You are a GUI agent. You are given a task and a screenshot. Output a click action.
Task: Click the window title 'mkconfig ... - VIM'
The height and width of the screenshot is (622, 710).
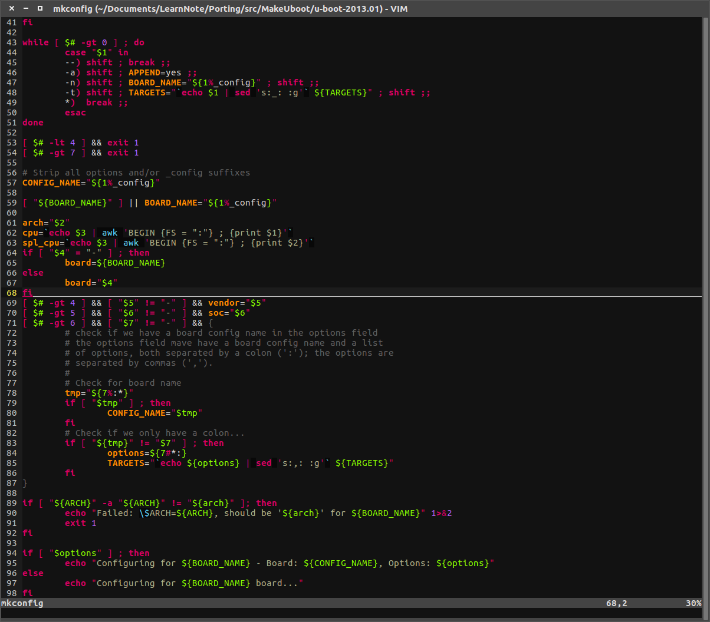click(230, 9)
